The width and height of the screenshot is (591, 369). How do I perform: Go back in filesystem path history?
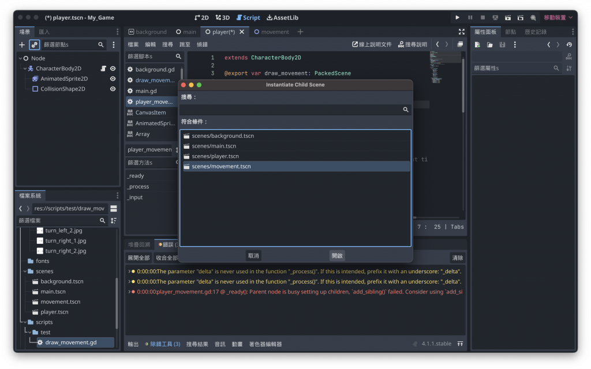(x=21, y=209)
